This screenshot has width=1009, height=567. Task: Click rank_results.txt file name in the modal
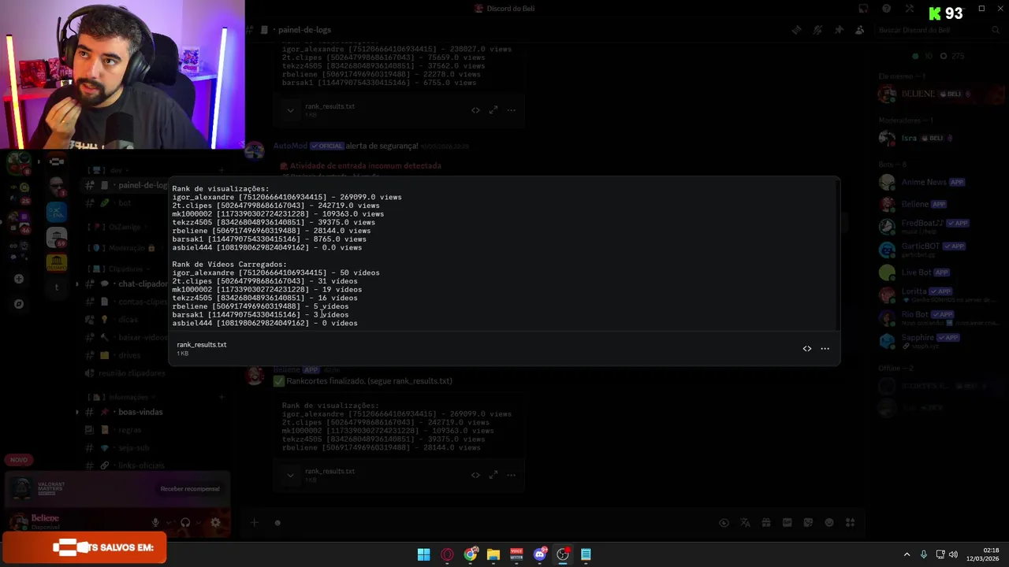(x=202, y=344)
